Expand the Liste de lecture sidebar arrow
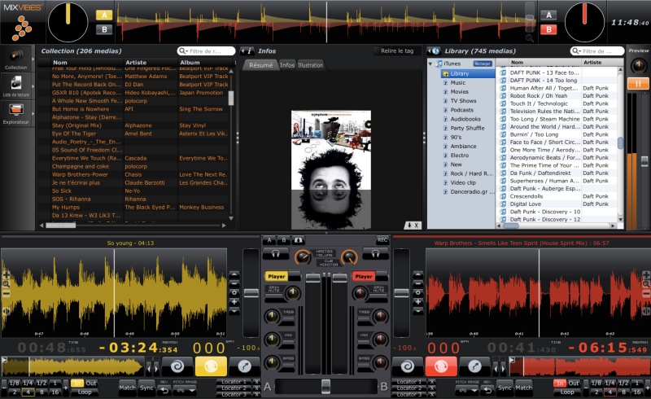Image resolution: width=651 pixels, height=399 pixels. (x=33, y=86)
